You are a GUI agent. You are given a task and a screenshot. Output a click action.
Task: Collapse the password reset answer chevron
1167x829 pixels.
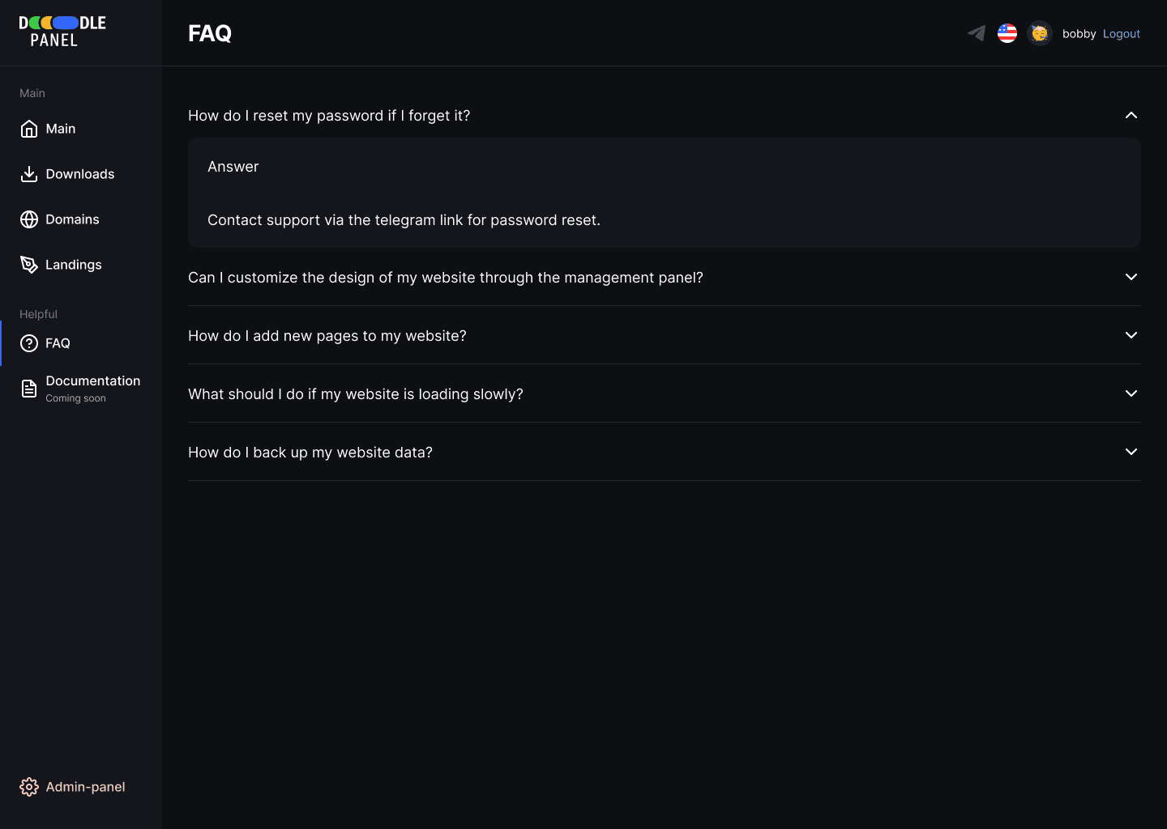coord(1131,116)
